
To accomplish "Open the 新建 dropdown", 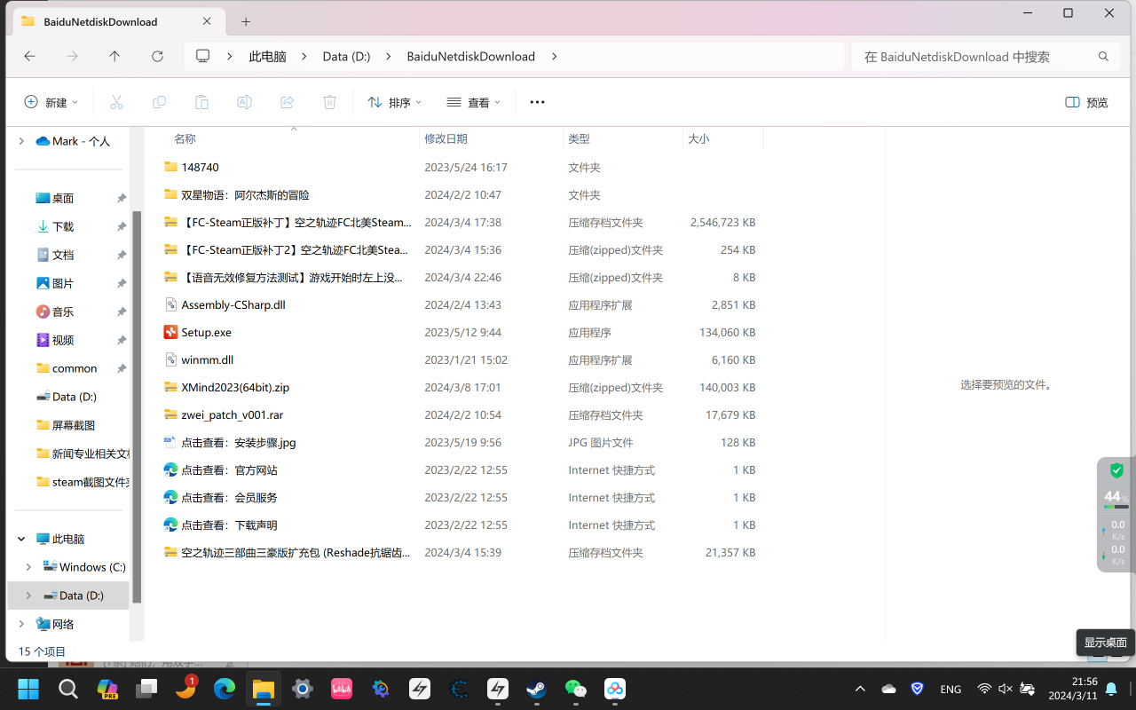I will coord(51,102).
